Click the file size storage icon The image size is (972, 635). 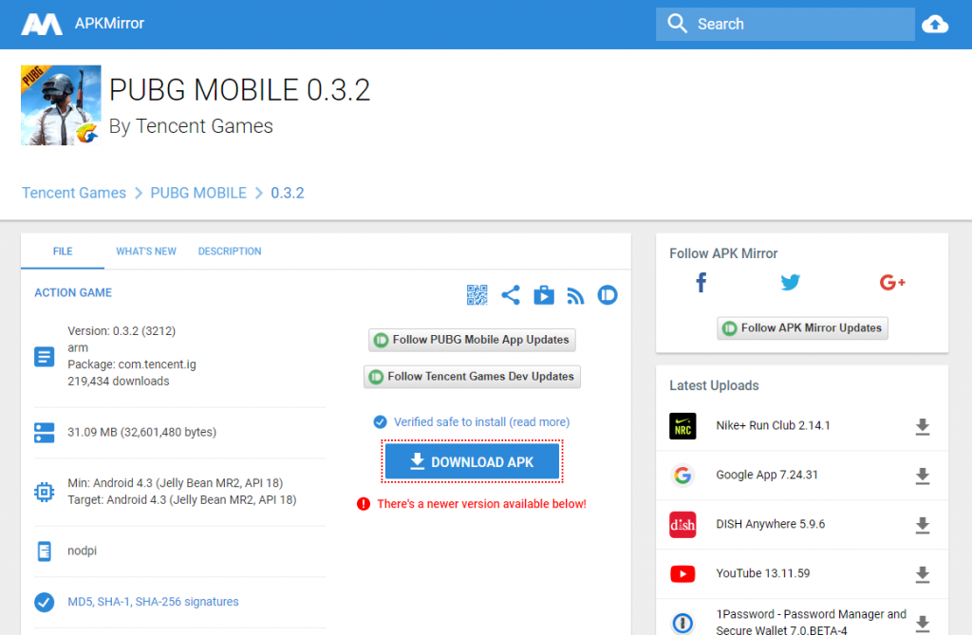(x=44, y=432)
